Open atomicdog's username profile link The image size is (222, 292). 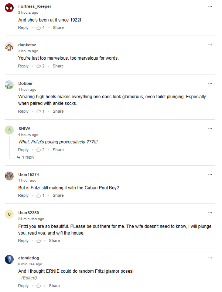(28, 258)
